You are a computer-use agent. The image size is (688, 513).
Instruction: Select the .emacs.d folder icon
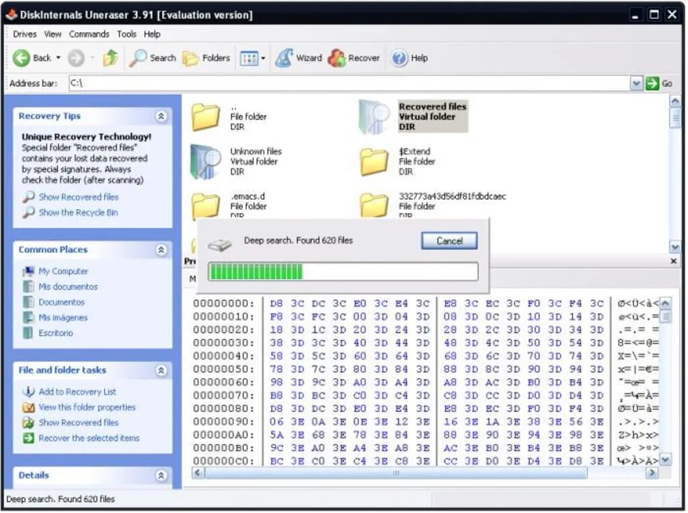click(205, 205)
